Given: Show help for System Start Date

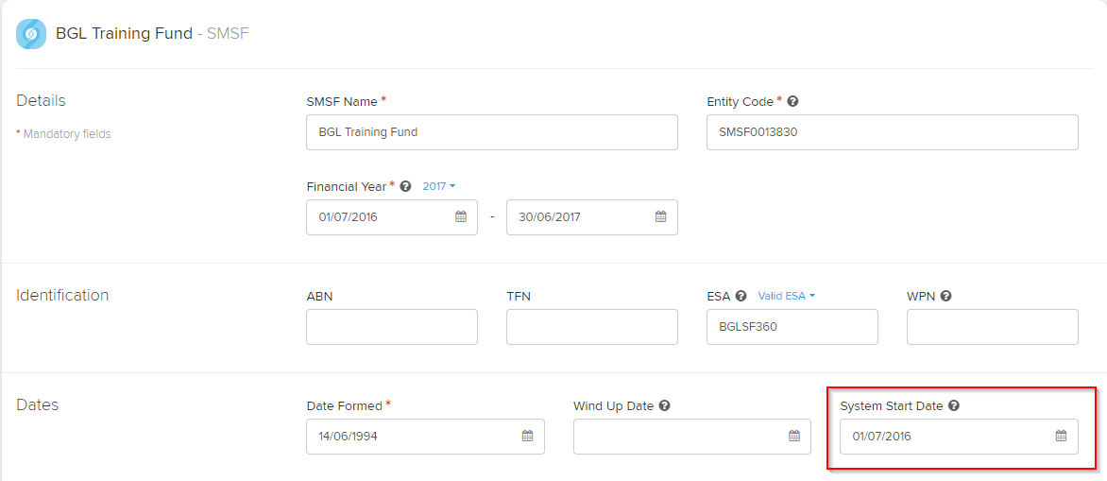Looking at the screenshot, I should tap(954, 405).
